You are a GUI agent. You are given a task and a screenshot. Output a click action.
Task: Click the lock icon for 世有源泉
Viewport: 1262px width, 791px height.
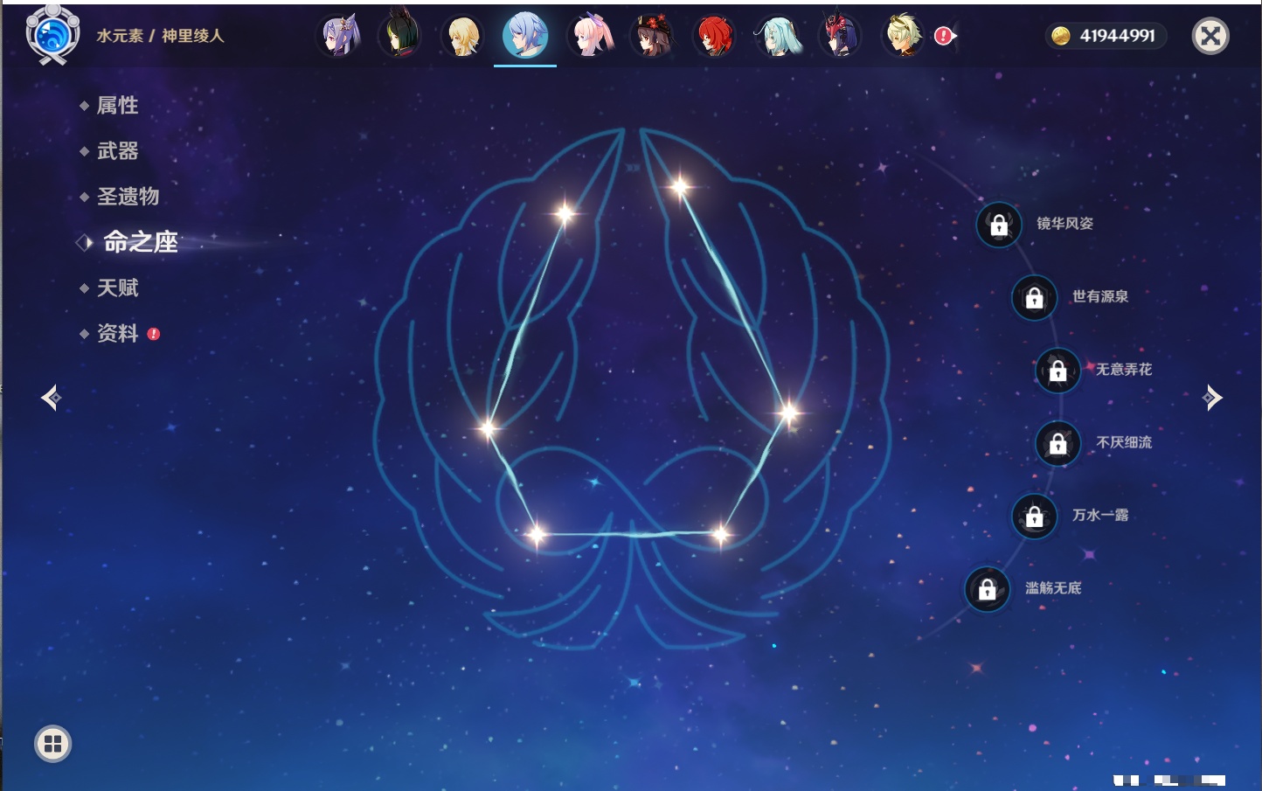(x=1034, y=298)
